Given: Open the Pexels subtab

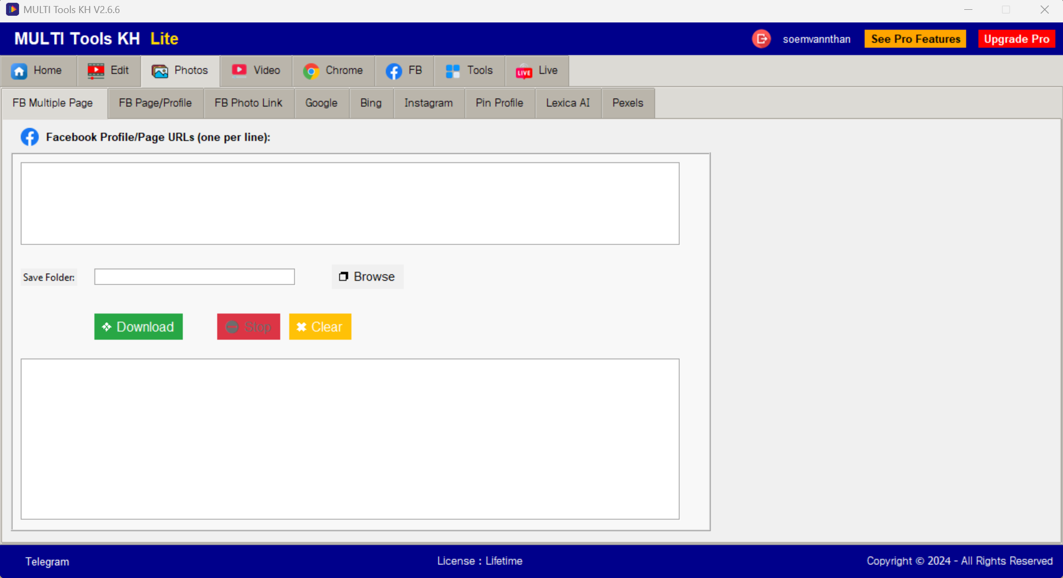Looking at the screenshot, I should (628, 103).
